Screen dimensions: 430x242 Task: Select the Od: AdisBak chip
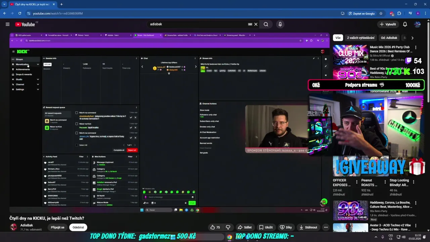(389, 38)
